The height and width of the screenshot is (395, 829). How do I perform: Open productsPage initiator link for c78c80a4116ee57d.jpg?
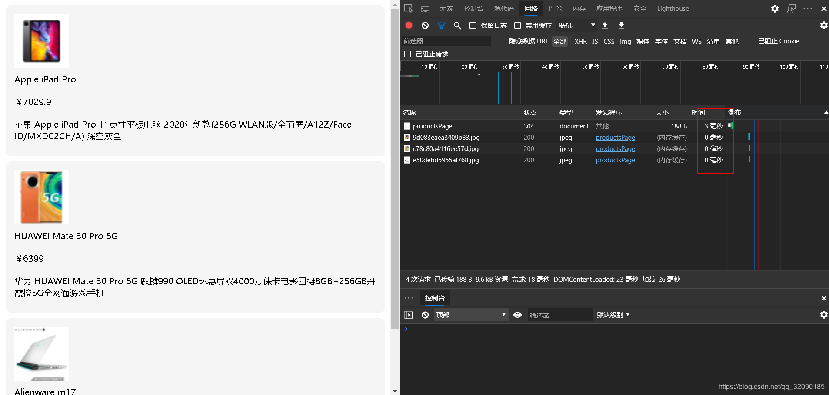pyautogui.click(x=615, y=149)
